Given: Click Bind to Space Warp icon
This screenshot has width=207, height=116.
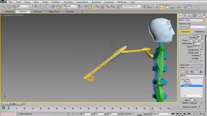Looking at the screenshot, I should pyautogui.click(x=14, y=6).
